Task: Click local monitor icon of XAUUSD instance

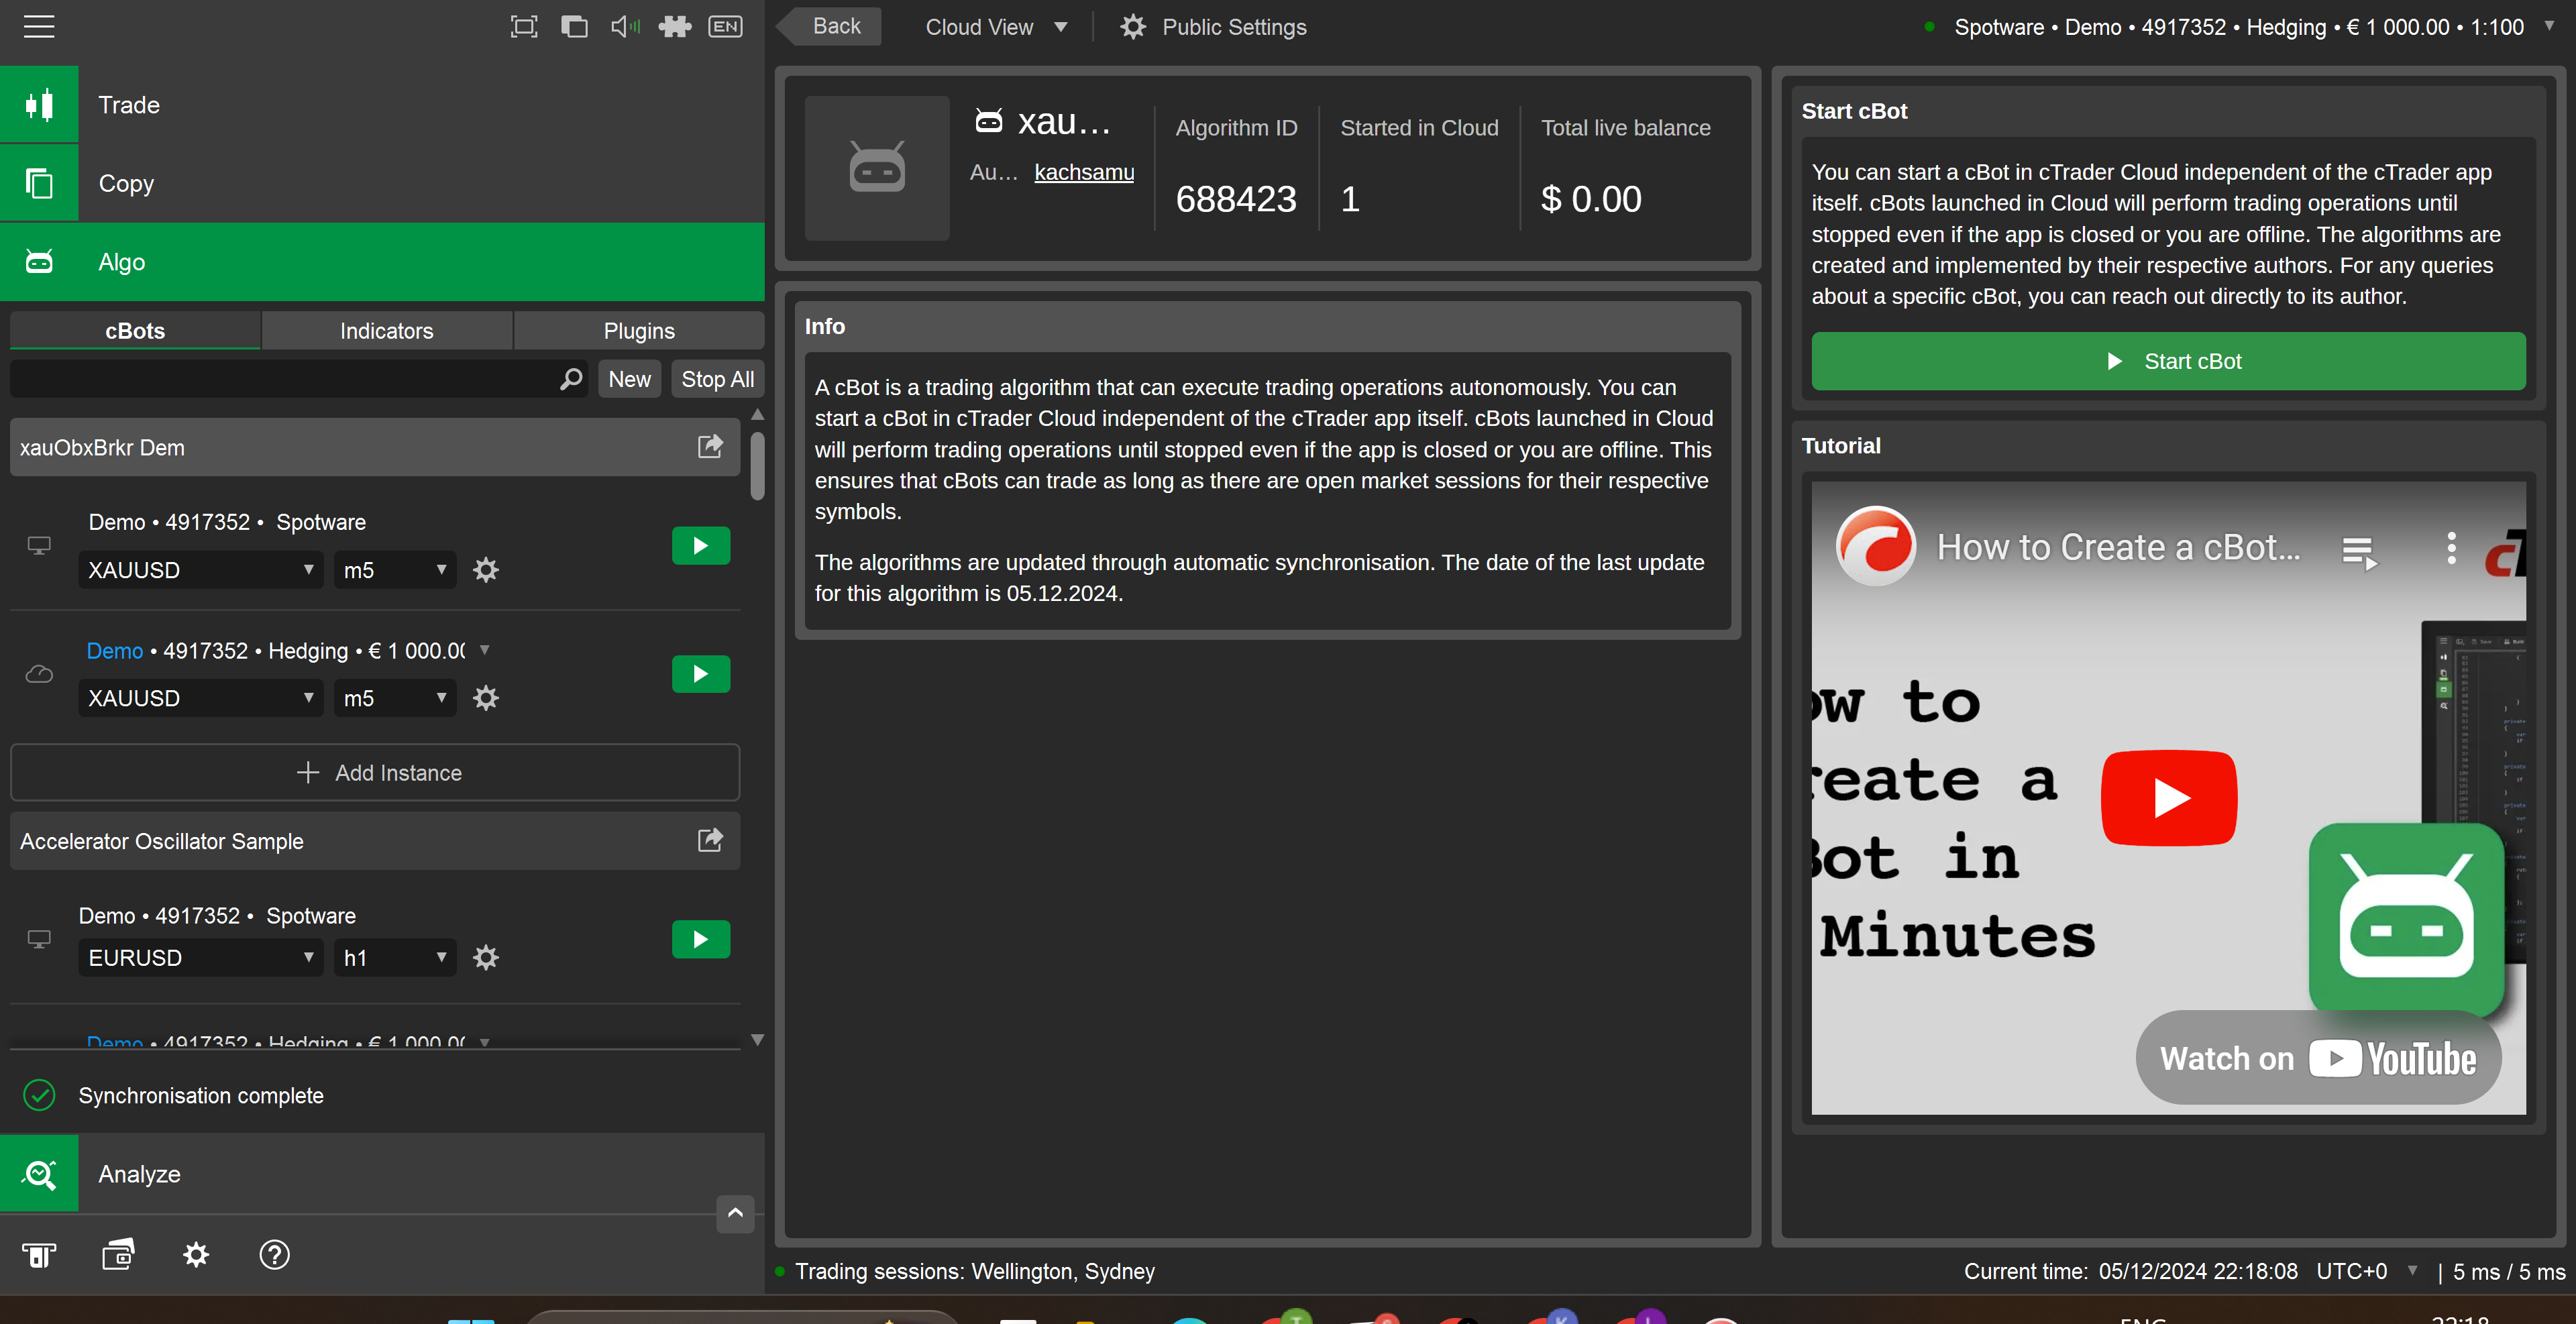Action: 39,546
